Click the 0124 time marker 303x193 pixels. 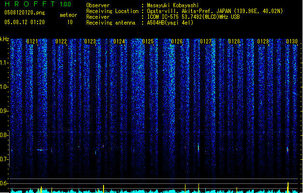tap(119, 41)
